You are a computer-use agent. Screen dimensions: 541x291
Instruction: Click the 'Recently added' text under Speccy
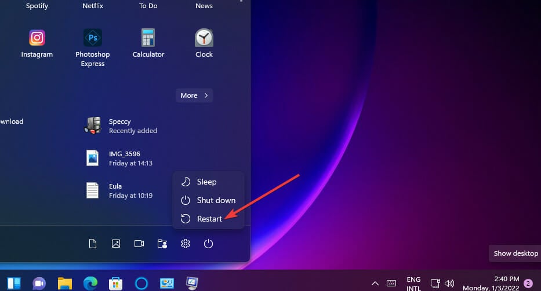[133, 131]
